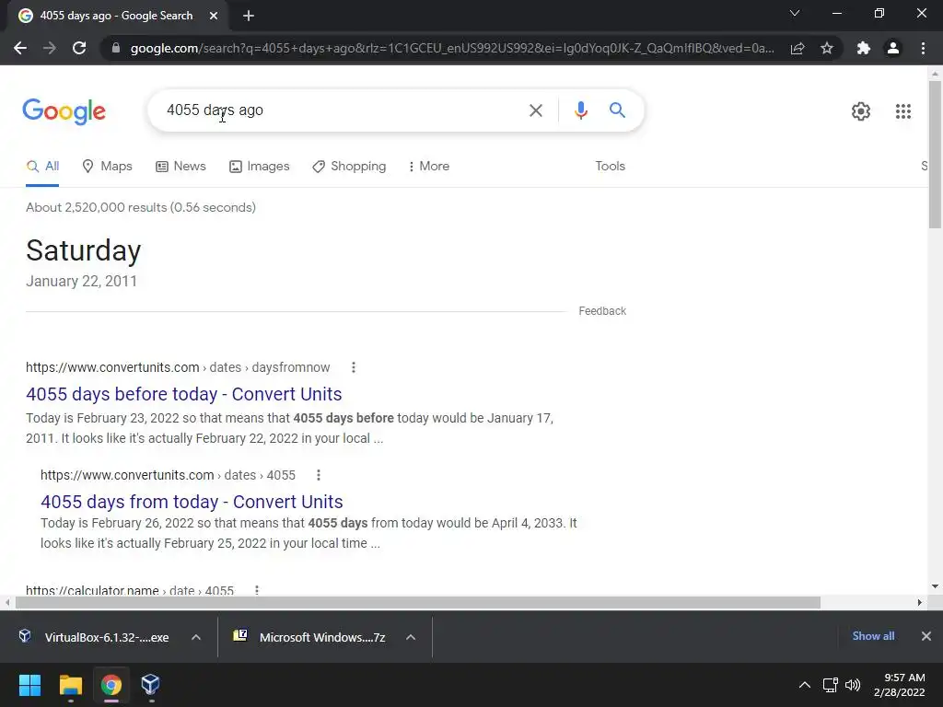
Task: Click inside the Google search input field
Action: 343,110
